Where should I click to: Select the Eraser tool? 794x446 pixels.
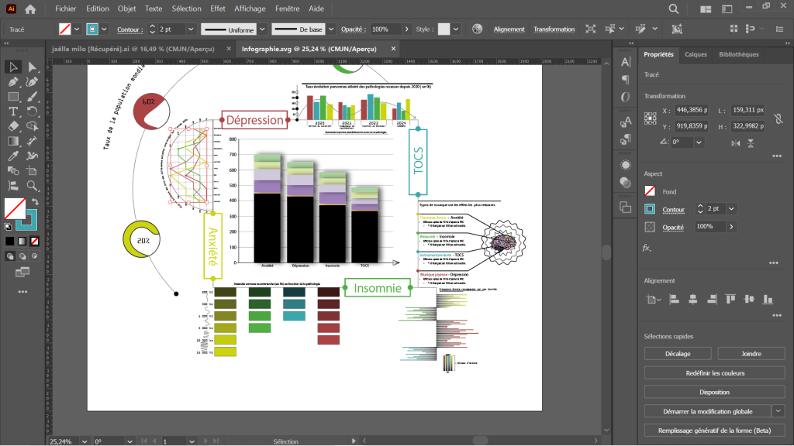coord(13,126)
